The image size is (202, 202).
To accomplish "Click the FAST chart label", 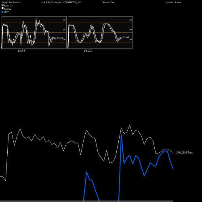I will click(x=21, y=51).
